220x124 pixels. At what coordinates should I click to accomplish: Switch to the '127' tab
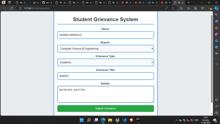pyautogui.click(x=60, y=2)
